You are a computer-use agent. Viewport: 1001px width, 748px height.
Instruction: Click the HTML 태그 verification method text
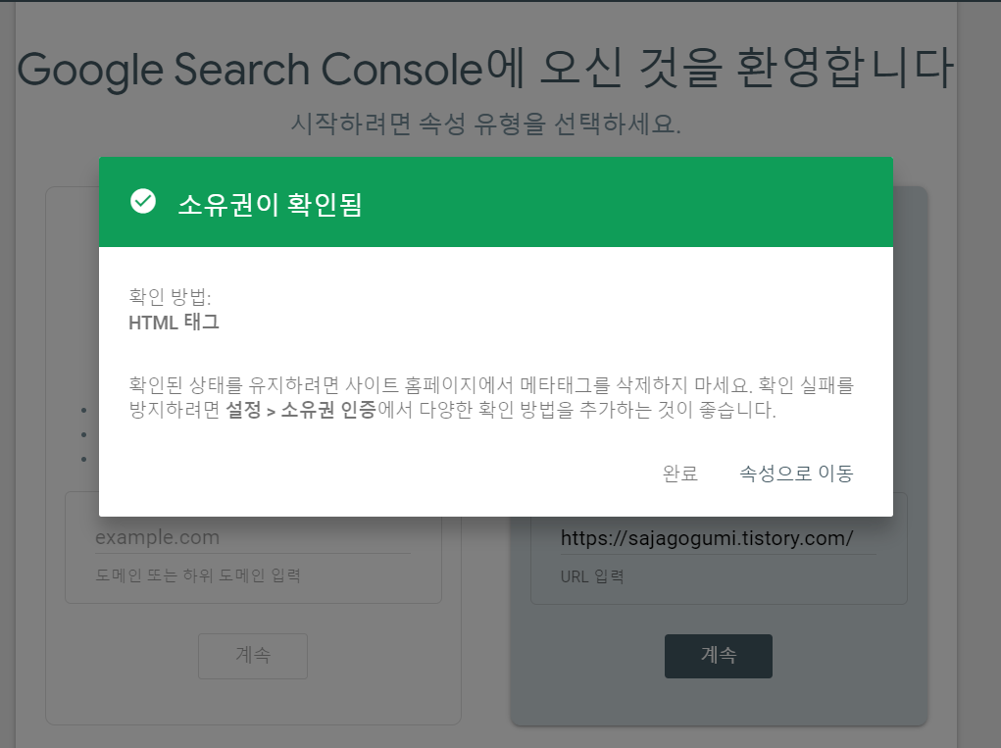(174, 323)
